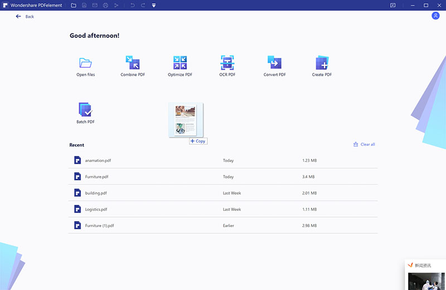The height and width of the screenshot is (290, 446).
Task: Open the Optimize PDF tool
Action: coord(180,63)
